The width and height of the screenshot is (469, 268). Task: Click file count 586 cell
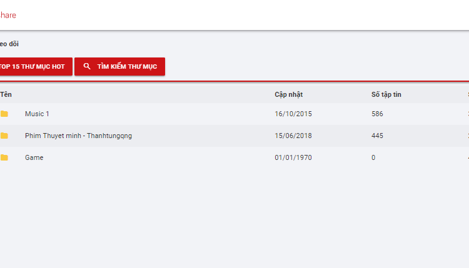[377, 114]
